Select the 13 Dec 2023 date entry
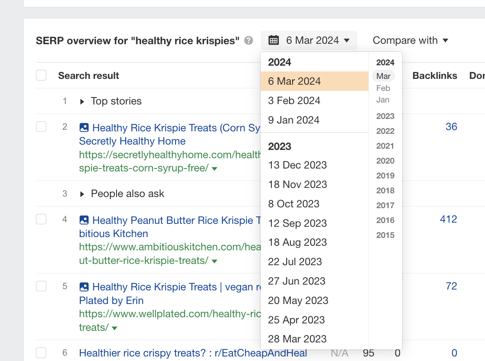This screenshot has width=485, height=361. pos(297,165)
